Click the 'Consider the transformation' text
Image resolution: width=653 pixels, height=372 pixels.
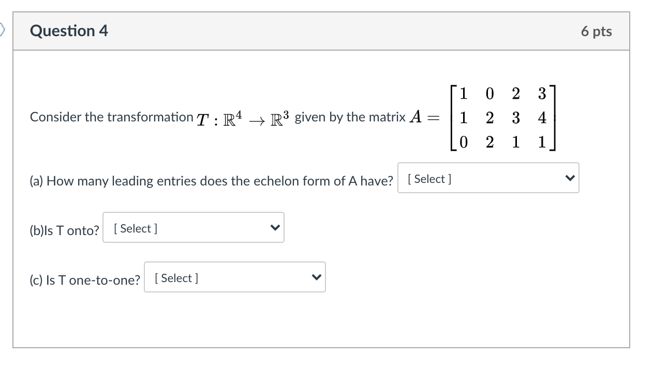(x=111, y=117)
